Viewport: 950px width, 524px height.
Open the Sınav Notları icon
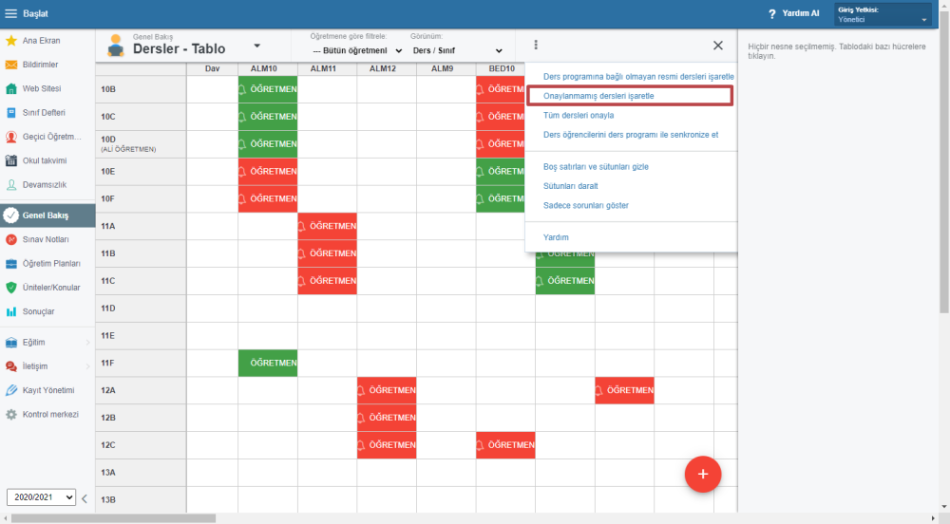pyautogui.click(x=10, y=239)
